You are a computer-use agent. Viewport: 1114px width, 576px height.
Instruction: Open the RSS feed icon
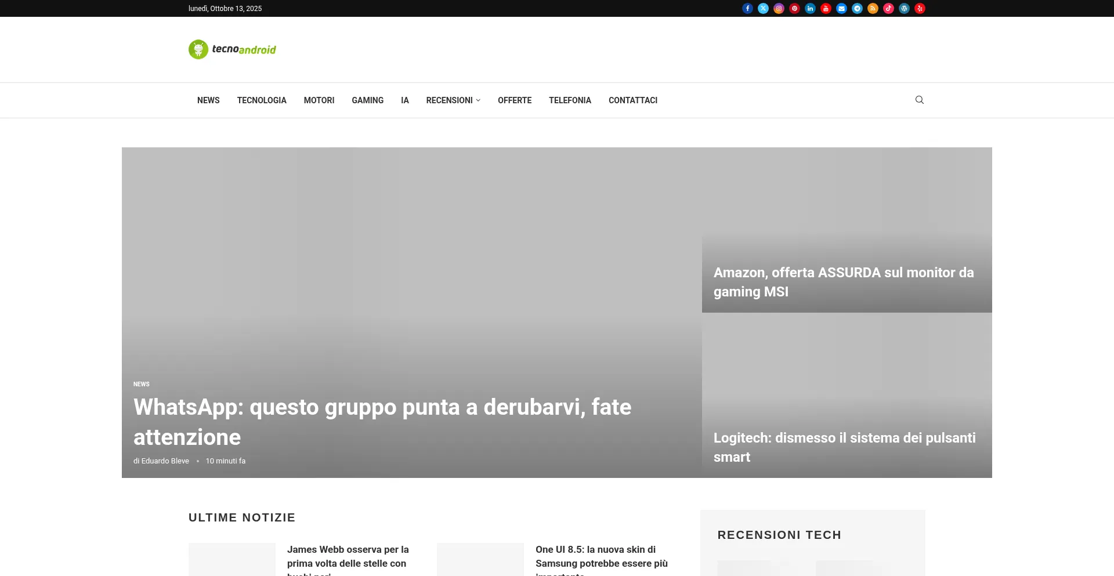[x=873, y=9]
